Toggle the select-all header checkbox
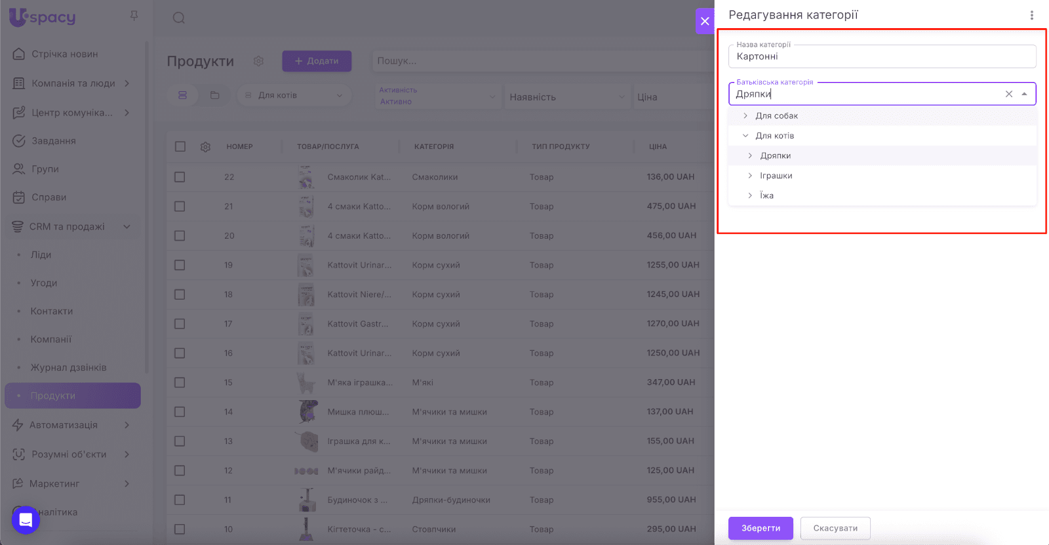The image size is (1049, 545). tap(180, 146)
